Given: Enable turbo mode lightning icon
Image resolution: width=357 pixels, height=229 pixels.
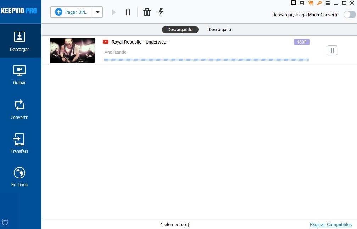Looking at the screenshot, I should click(x=161, y=12).
